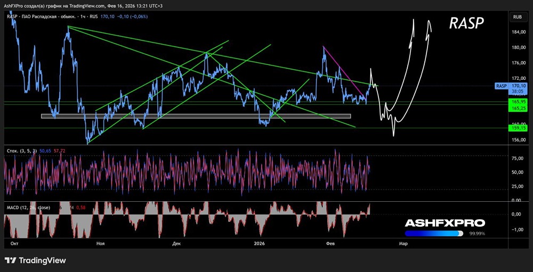Click the blue 50,65 stochastic value
Viewport: 533px width, 272px height.
point(45,151)
